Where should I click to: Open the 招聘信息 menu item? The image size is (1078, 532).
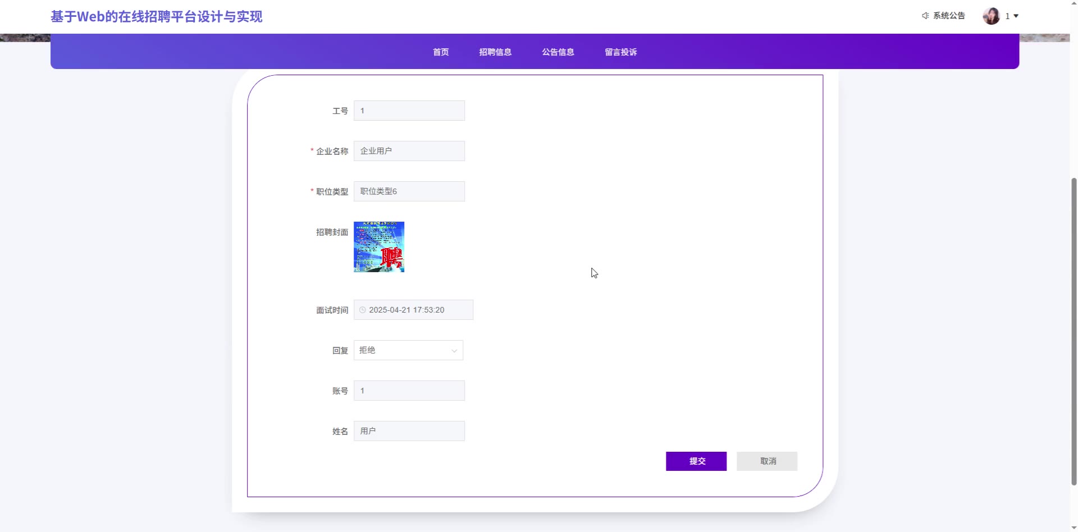pos(495,52)
